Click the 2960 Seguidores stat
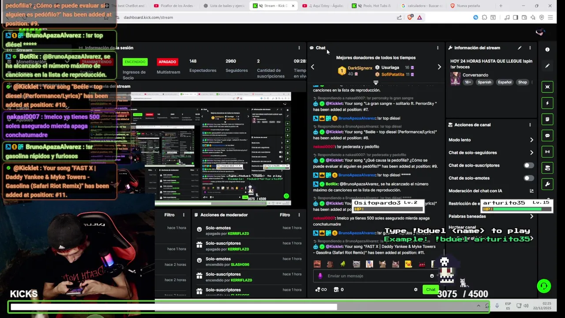This screenshot has width=565, height=318. point(237,66)
